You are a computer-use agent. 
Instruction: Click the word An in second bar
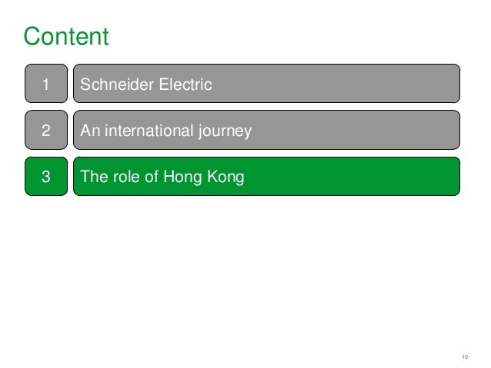click(x=90, y=131)
